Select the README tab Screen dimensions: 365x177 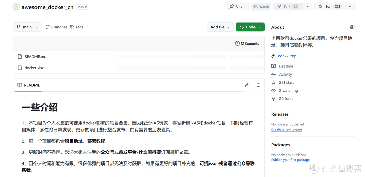(x=29, y=85)
